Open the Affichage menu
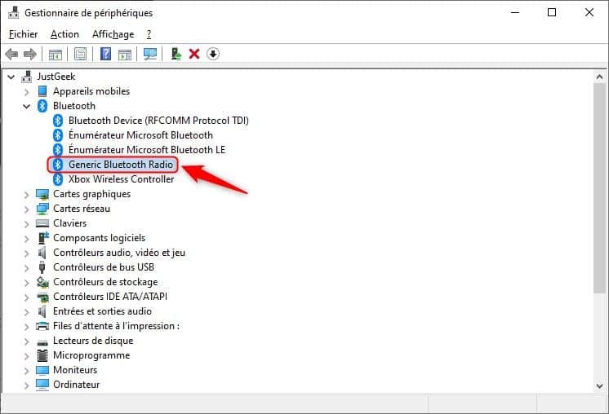The width and height of the screenshot is (609, 414). pyautogui.click(x=113, y=34)
